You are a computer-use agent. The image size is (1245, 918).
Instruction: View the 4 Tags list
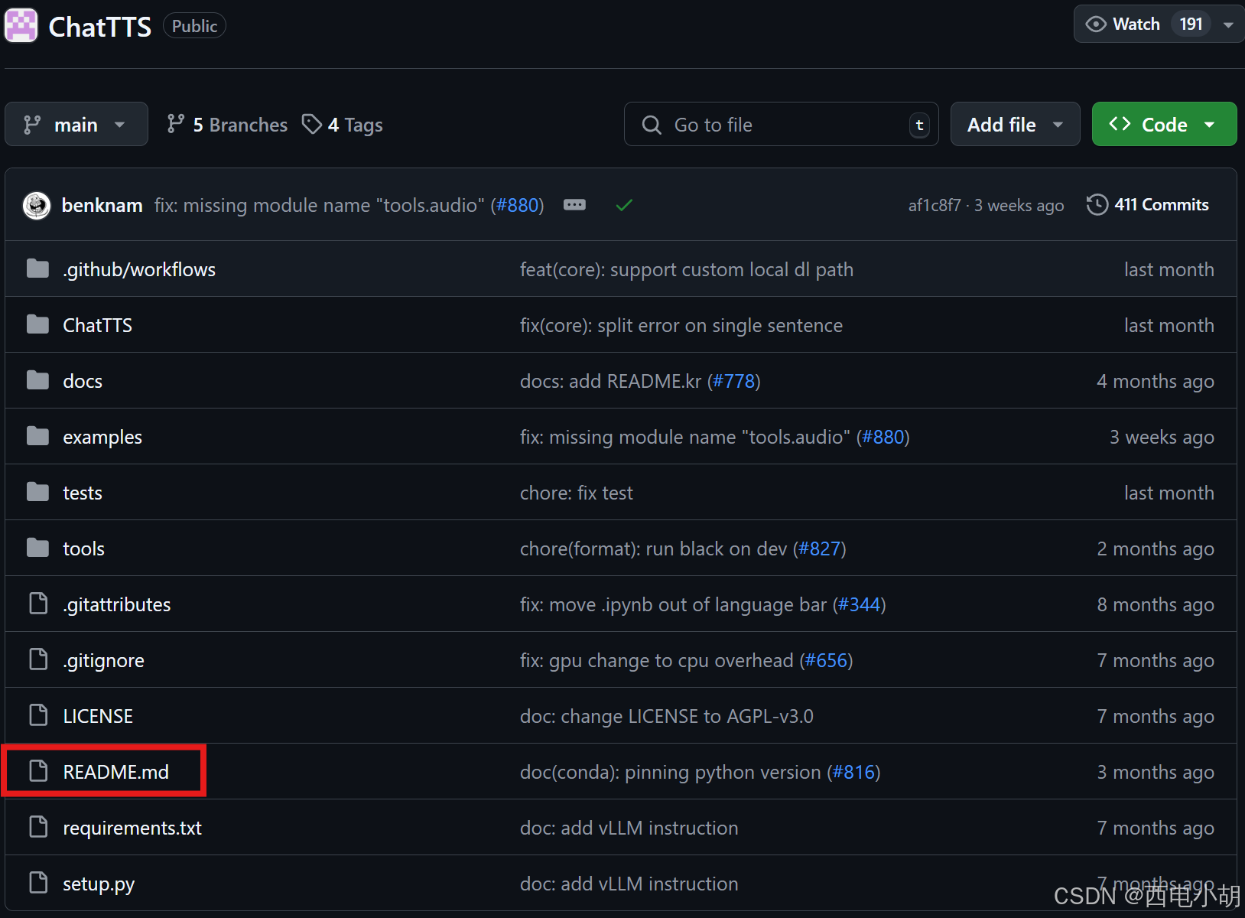343,125
